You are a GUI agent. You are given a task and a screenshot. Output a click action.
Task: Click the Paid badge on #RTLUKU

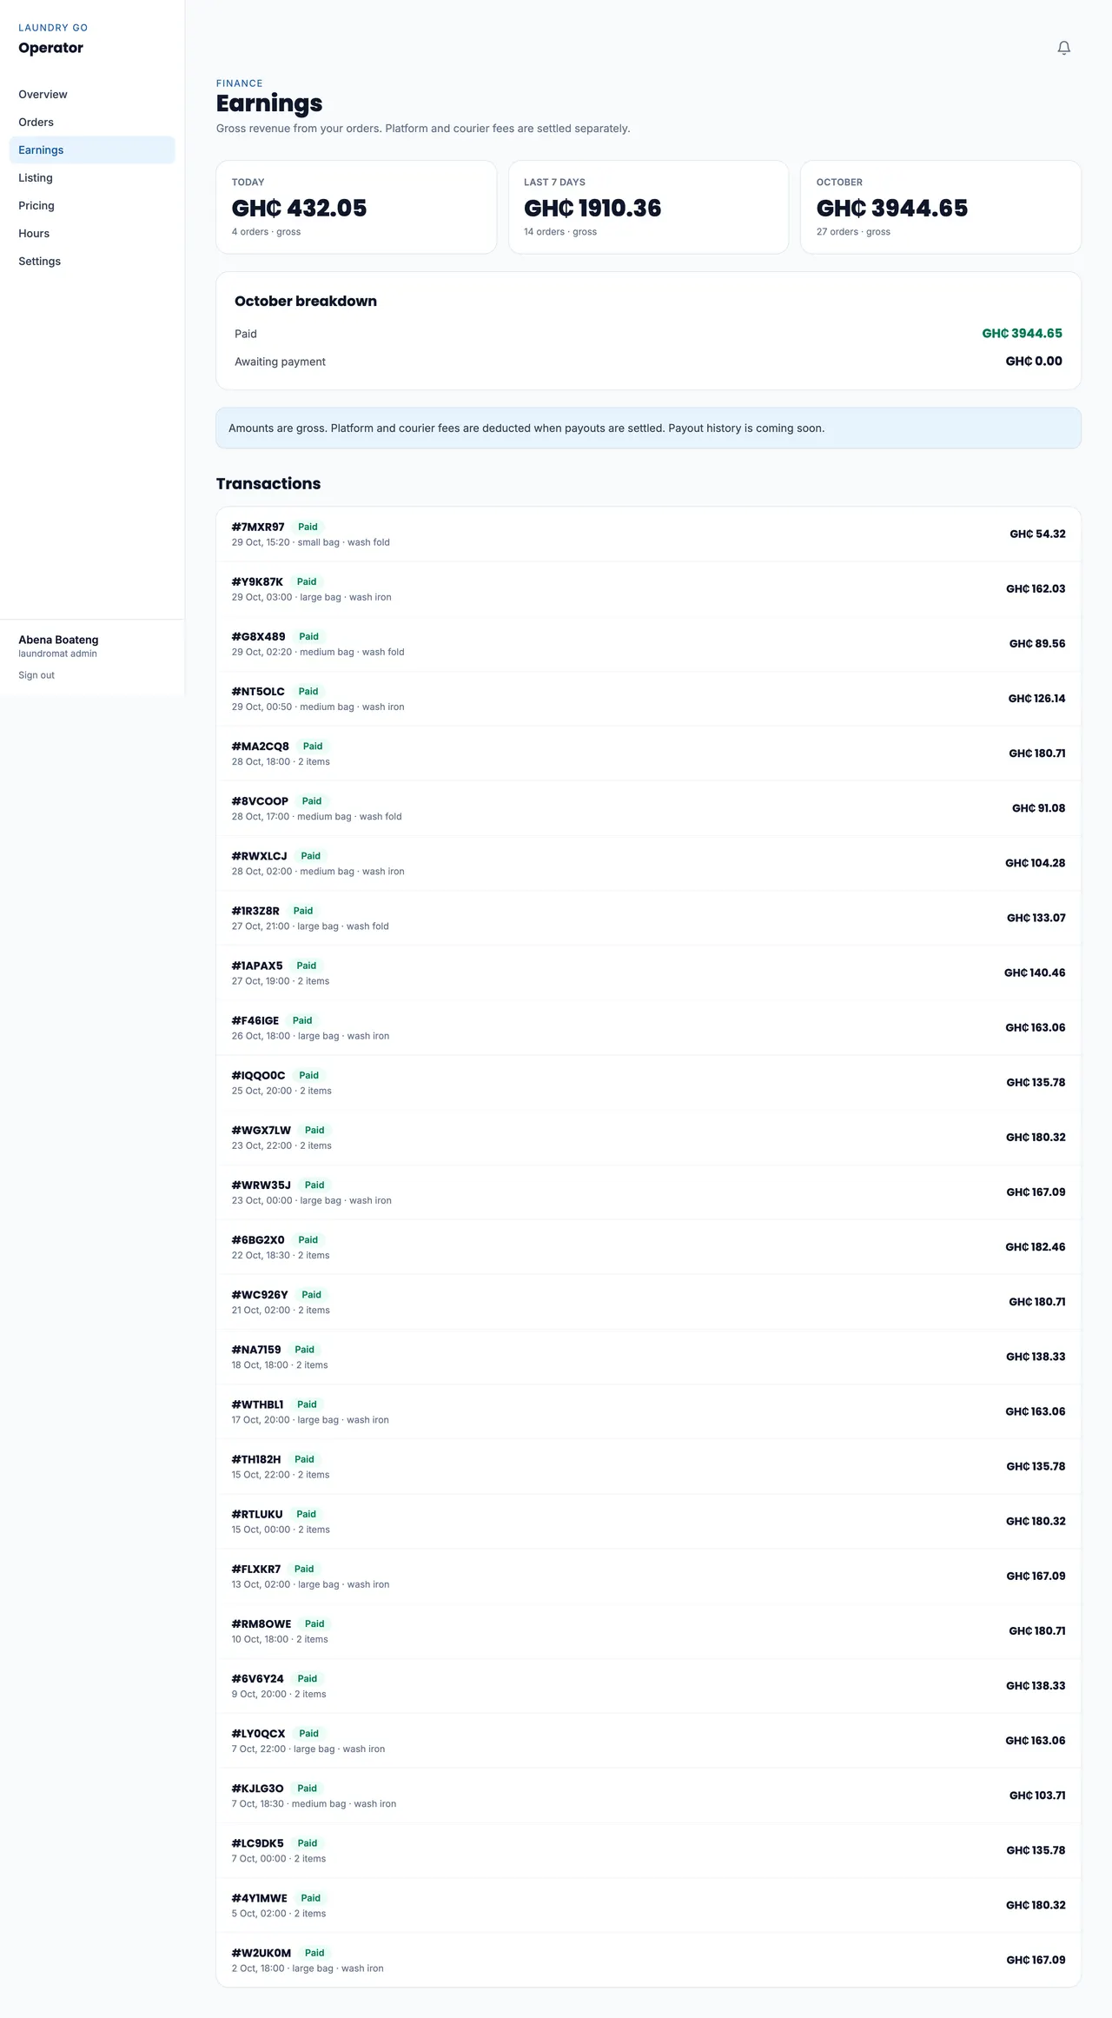pos(307,1514)
